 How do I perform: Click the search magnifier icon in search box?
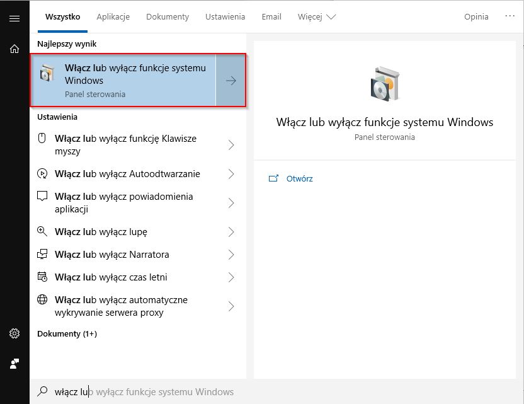tap(42, 391)
